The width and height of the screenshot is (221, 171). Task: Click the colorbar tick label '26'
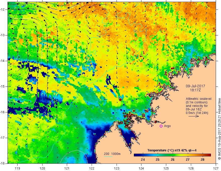173,160
